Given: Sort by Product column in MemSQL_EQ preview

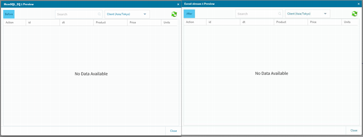Looking at the screenshot, I should coord(111,22).
